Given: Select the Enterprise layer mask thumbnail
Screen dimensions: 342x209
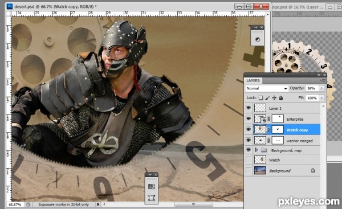Looking at the screenshot, I should coord(278,119).
